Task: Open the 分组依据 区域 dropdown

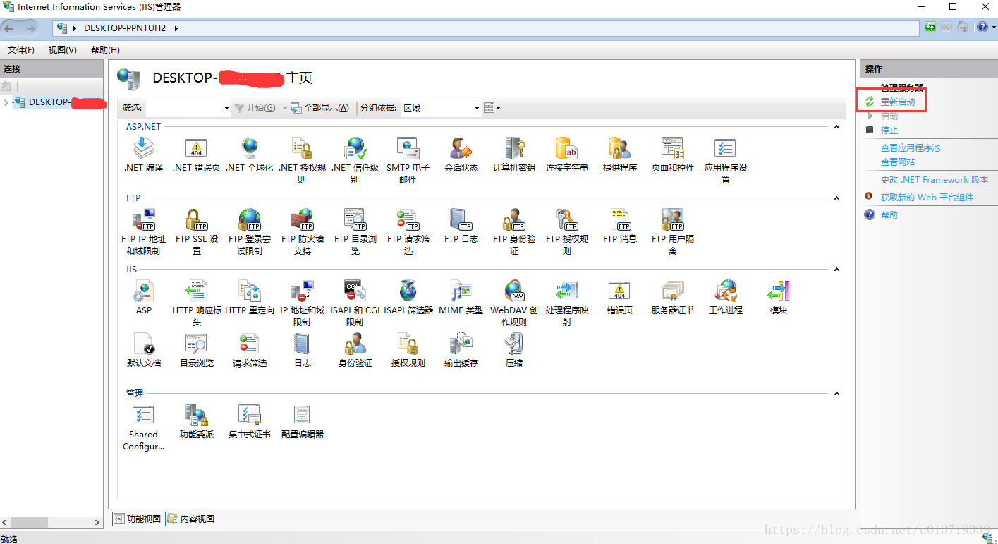Action: (441, 108)
